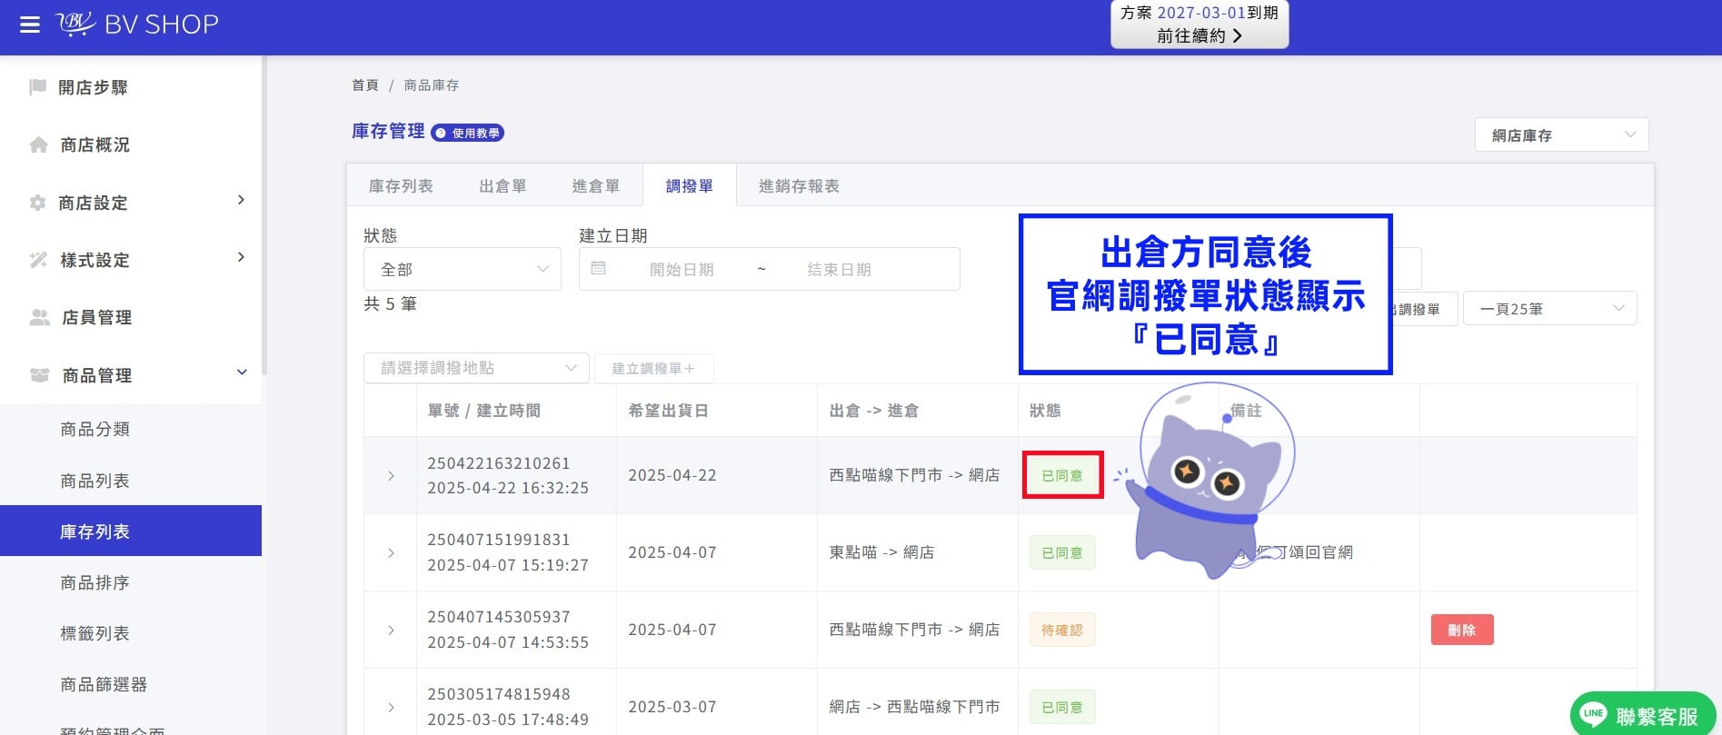Screen dimensions: 1722x735
Task: Open the 一頁25筆 page size dropdown
Action: pyautogui.click(x=1549, y=308)
